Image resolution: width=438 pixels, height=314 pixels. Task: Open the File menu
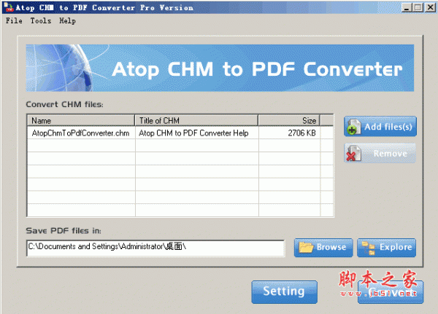(x=14, y=20)
